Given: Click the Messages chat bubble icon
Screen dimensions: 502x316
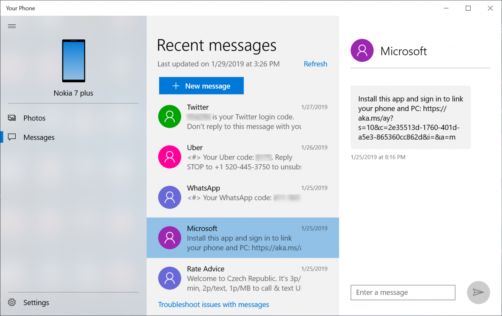Looking at the screenshot, I should coord(12,137).
